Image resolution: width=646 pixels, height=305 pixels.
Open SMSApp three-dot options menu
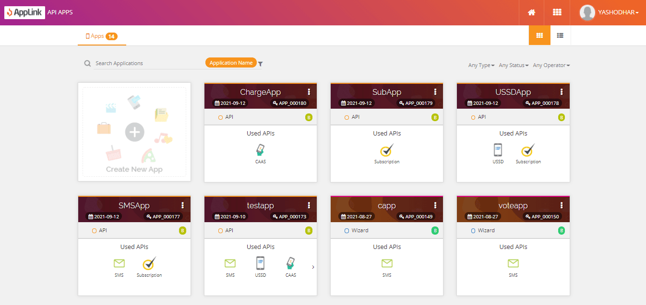pos(183,205)
